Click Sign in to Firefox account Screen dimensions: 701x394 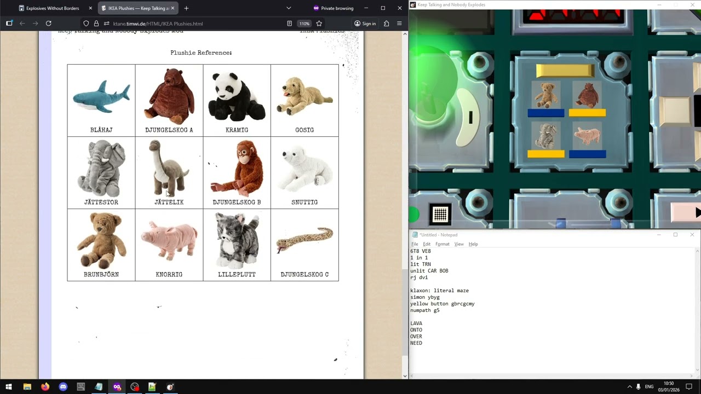pyautogui.click(x=365, y=24)
